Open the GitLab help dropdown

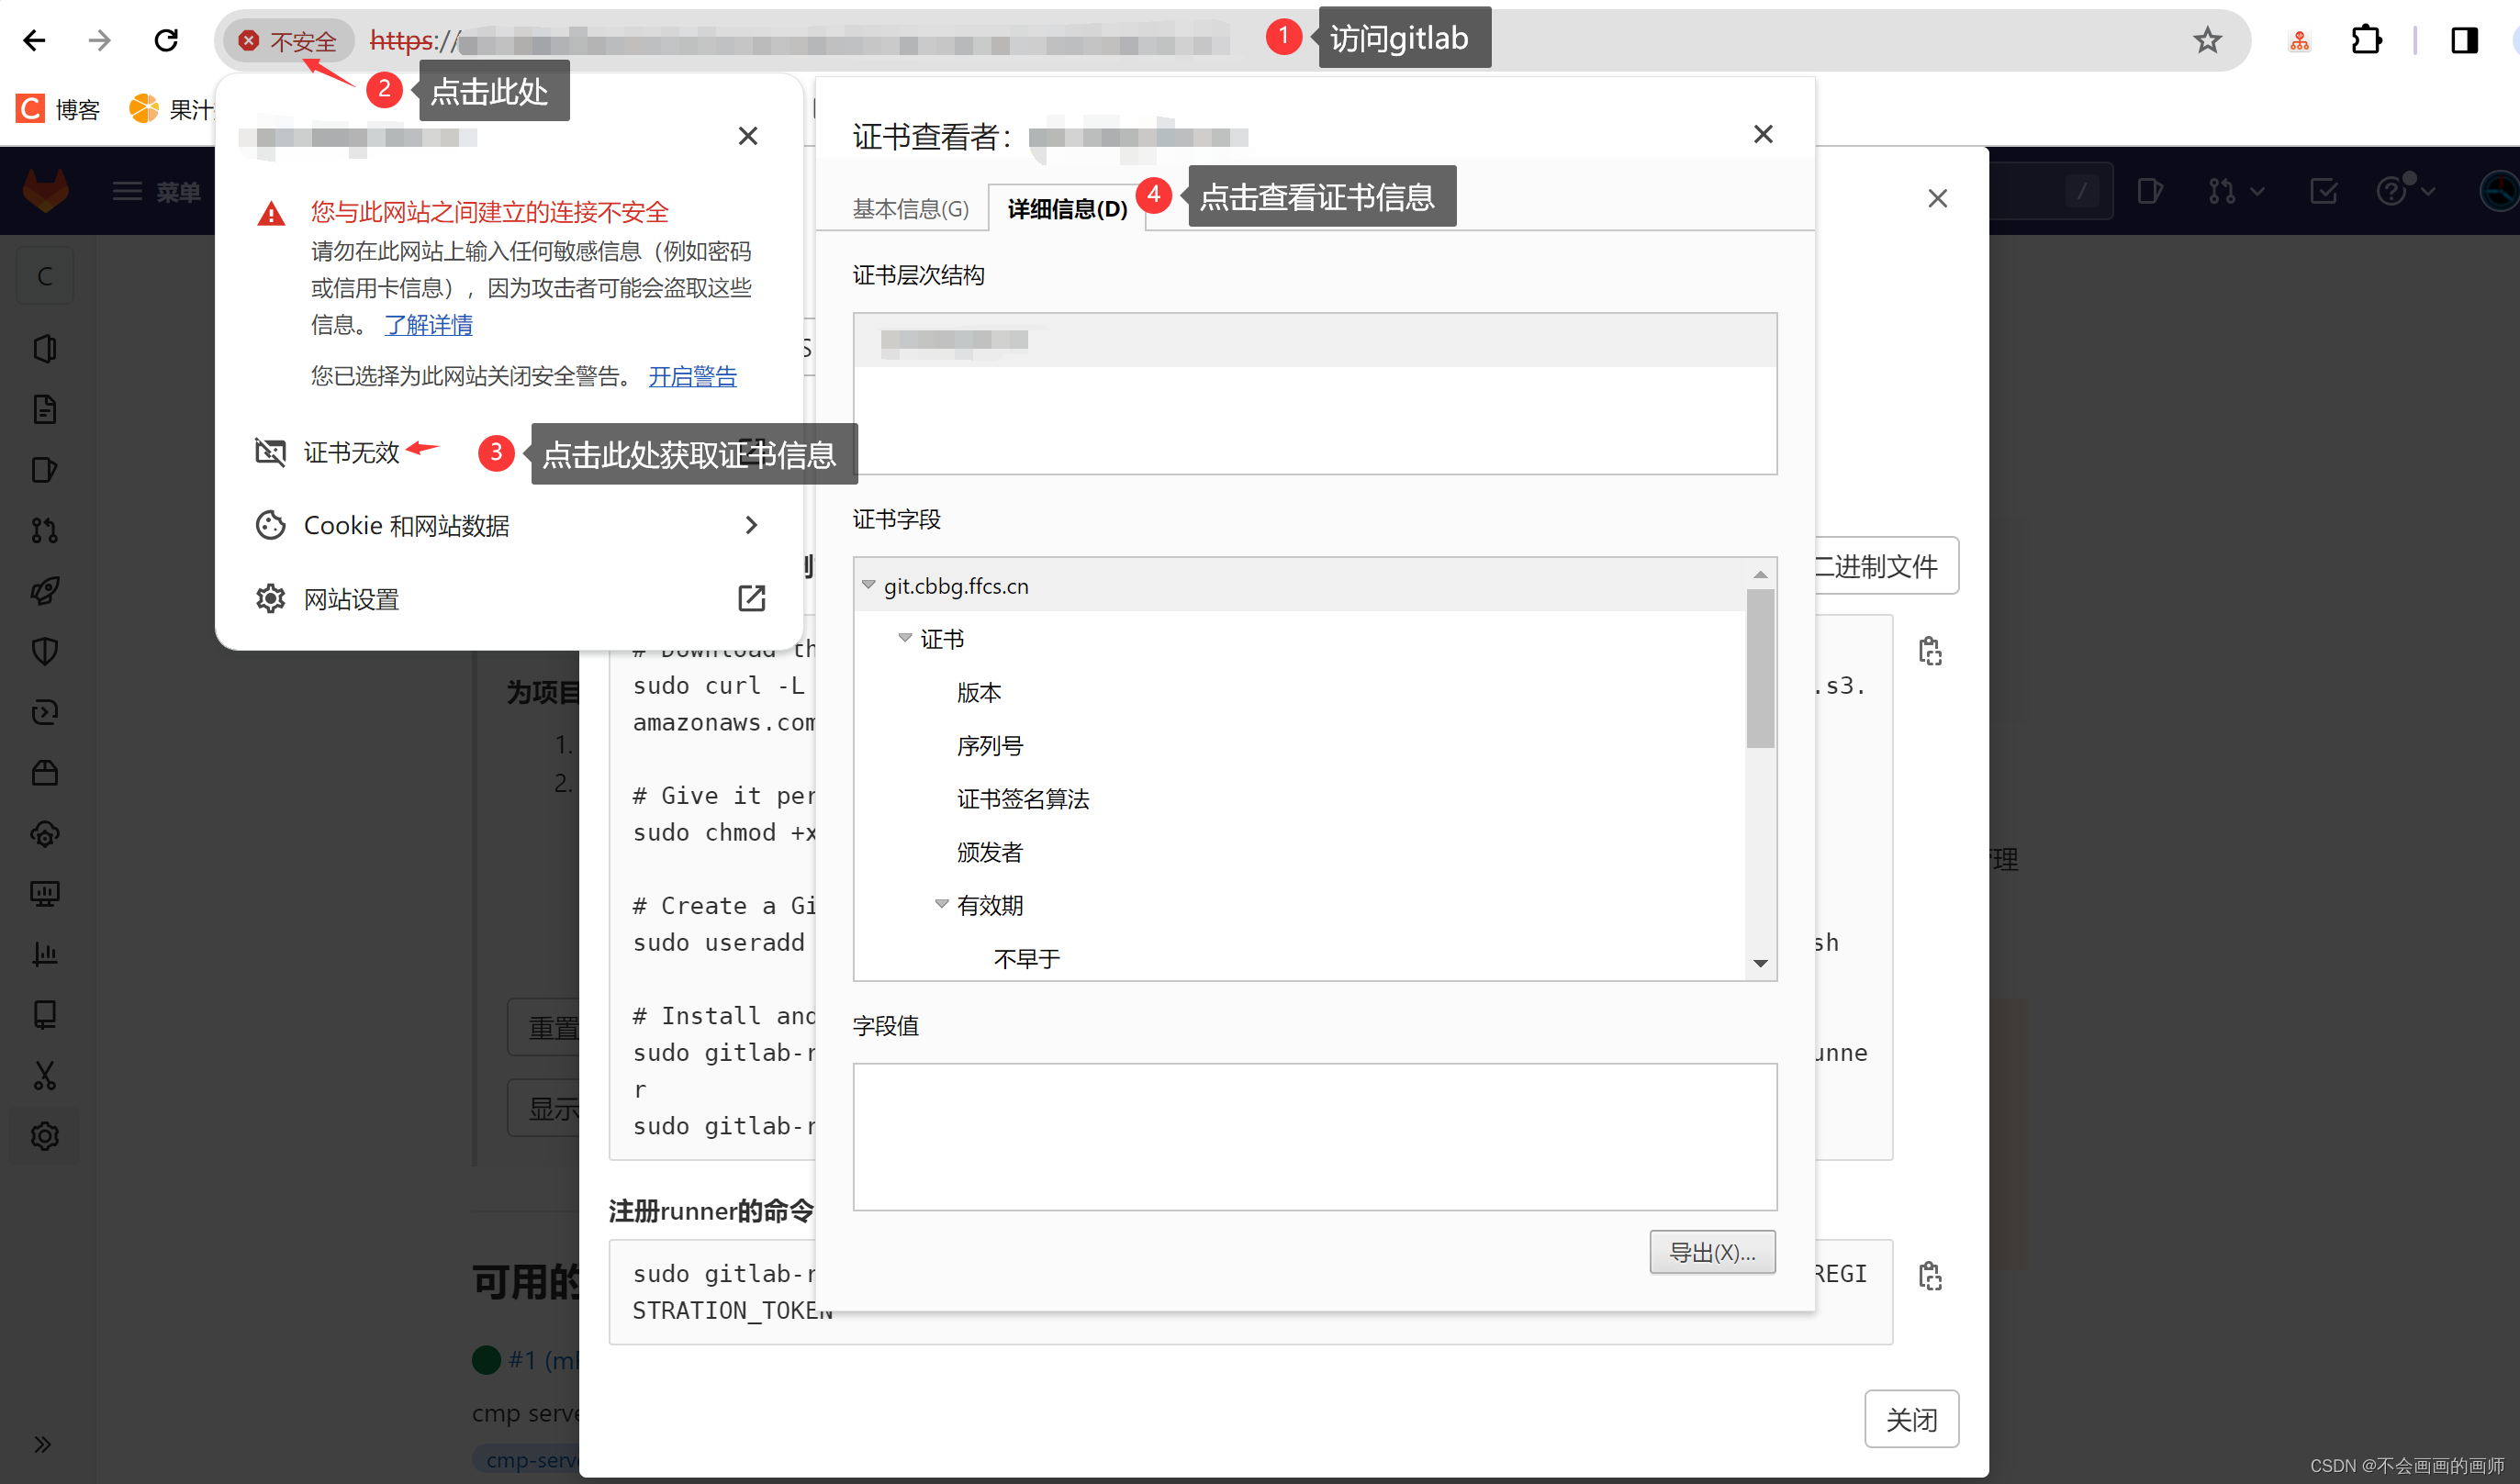coord(2404,190)
